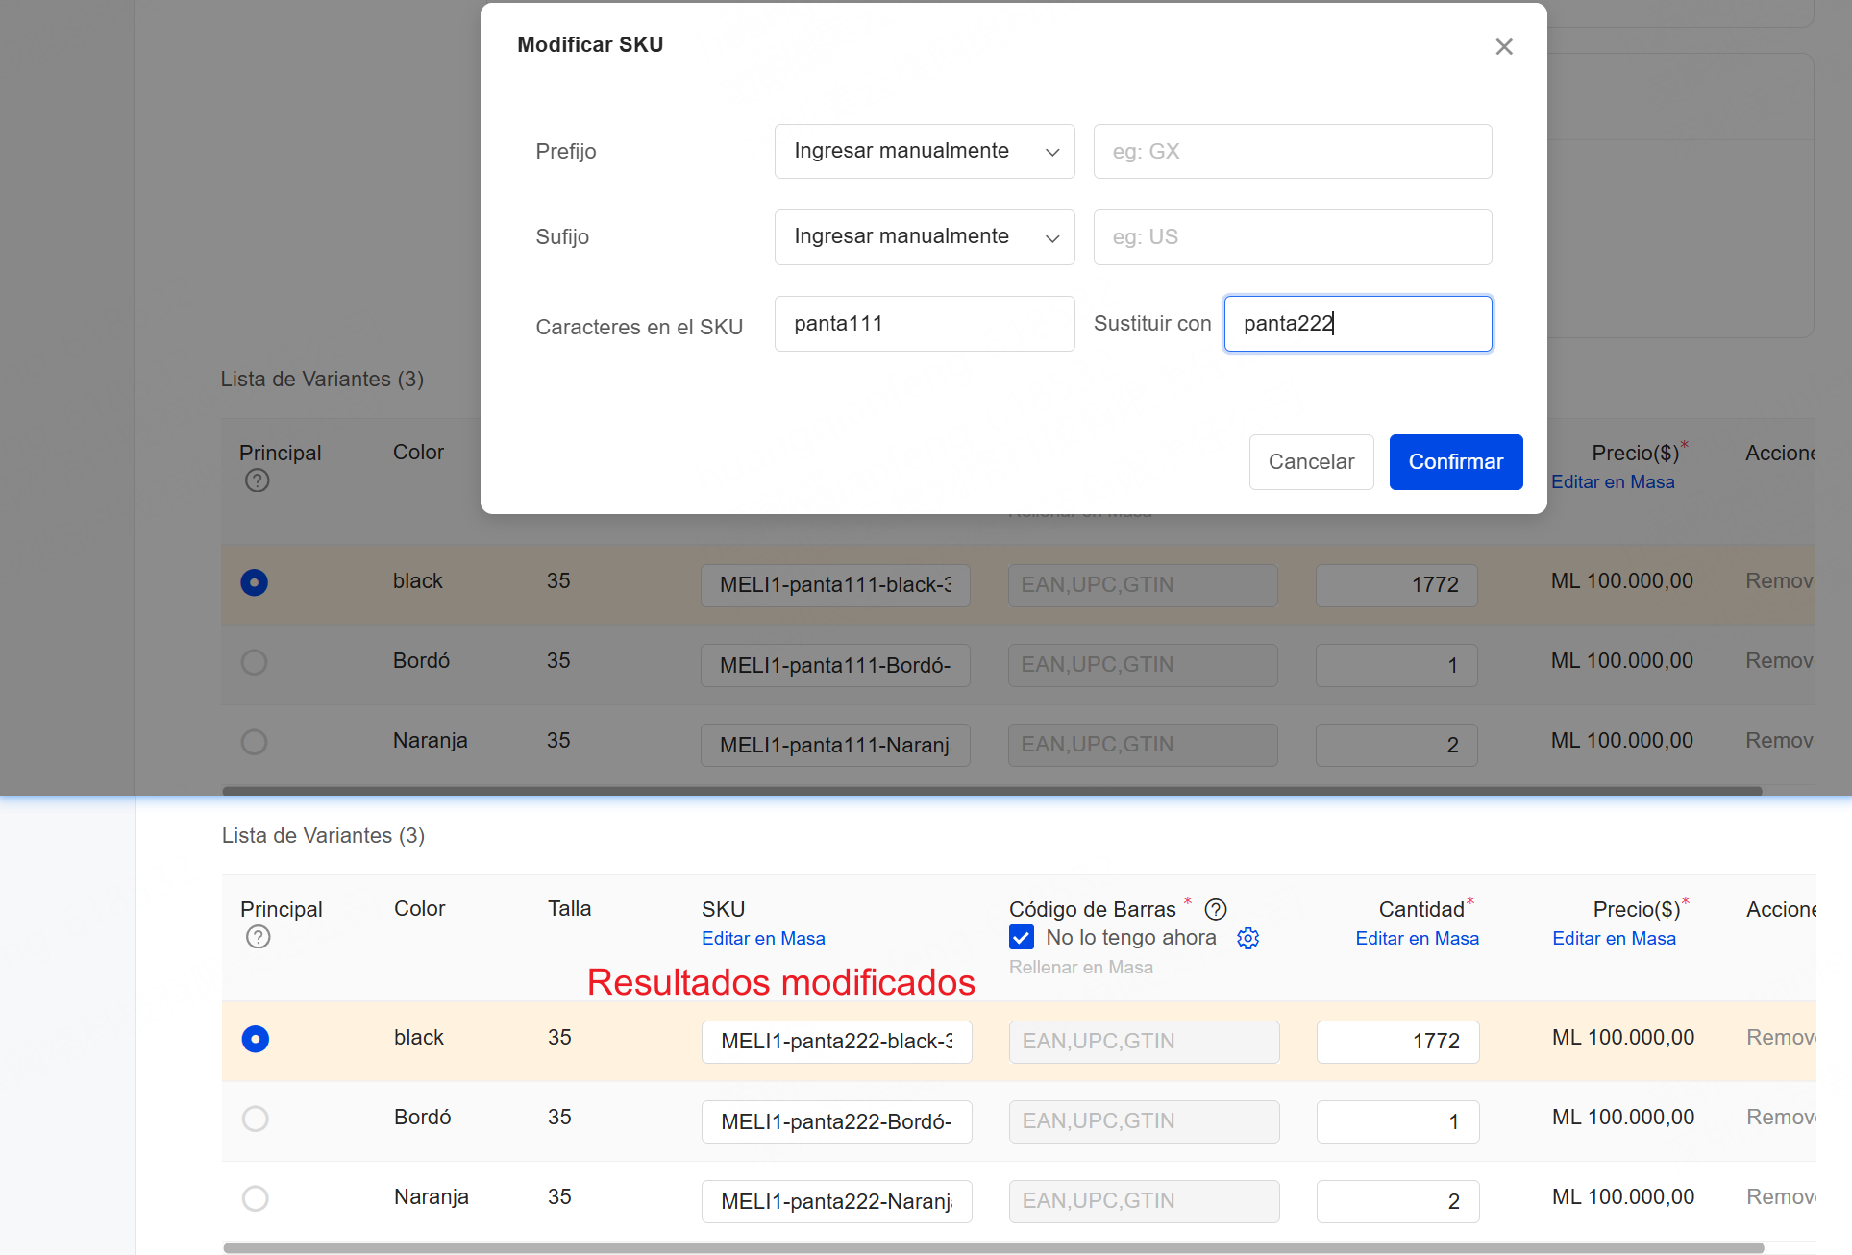Click the dimmed 'Editar en Masa' link under upper Precio($)
This screenshot has width=1852, height=1255.
point(1613,482)
